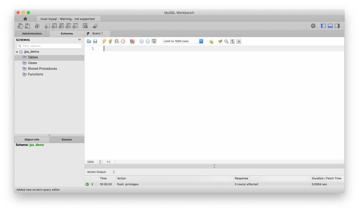Open script file folder icon in query toolbar

point(89,41)
